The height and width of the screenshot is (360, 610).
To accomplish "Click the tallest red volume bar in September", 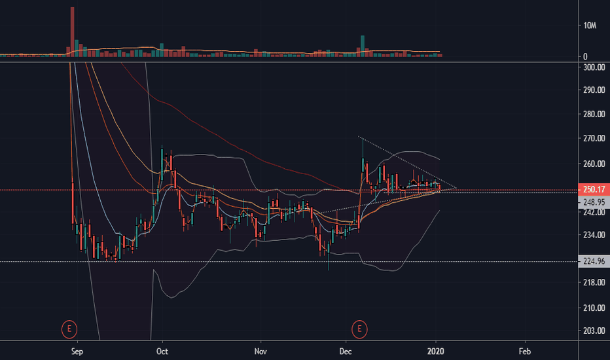I will [x=73, y=32].
